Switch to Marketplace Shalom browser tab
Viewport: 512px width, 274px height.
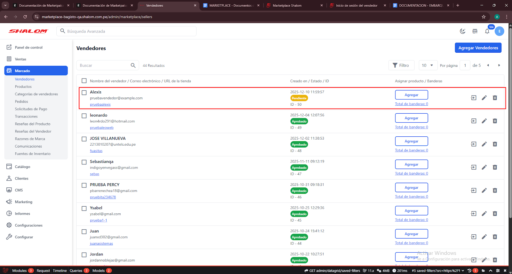click(287, 5)
